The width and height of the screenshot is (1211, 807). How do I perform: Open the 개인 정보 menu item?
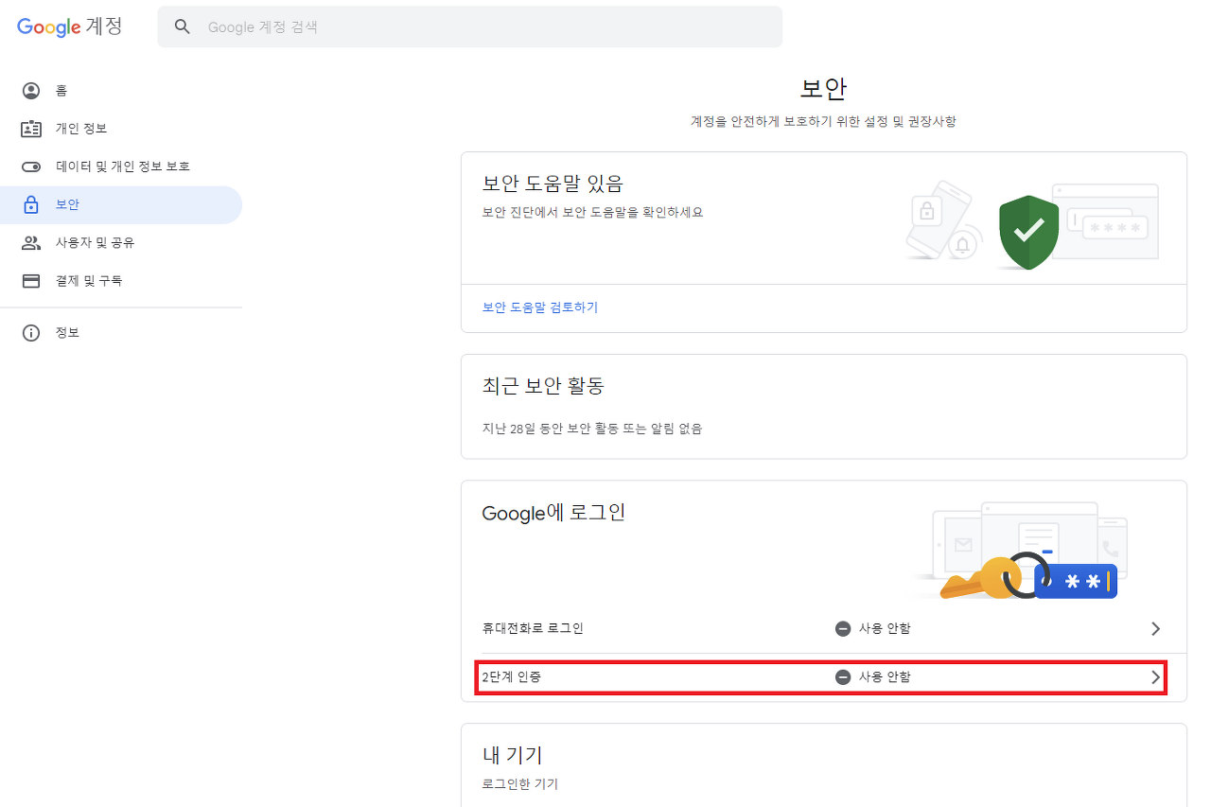[121, 129]
